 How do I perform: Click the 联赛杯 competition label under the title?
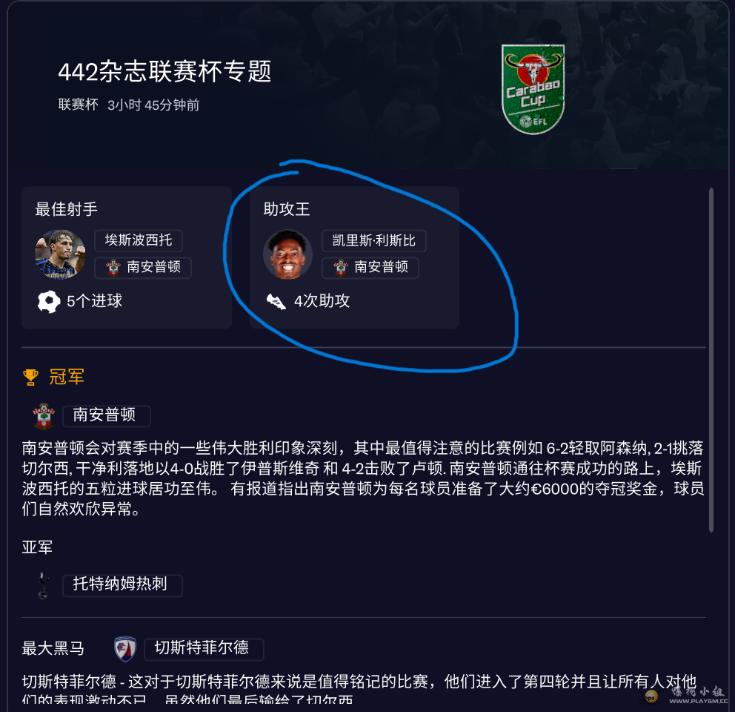point(79,105)
